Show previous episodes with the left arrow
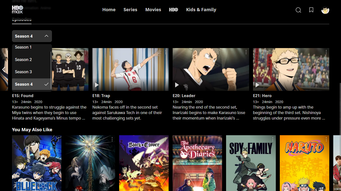This screenshot has height=191, width=341. pos(4,69)
